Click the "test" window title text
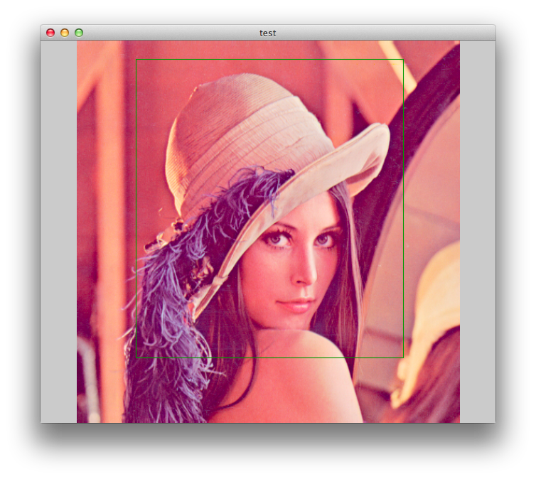 tap(268, 33)
